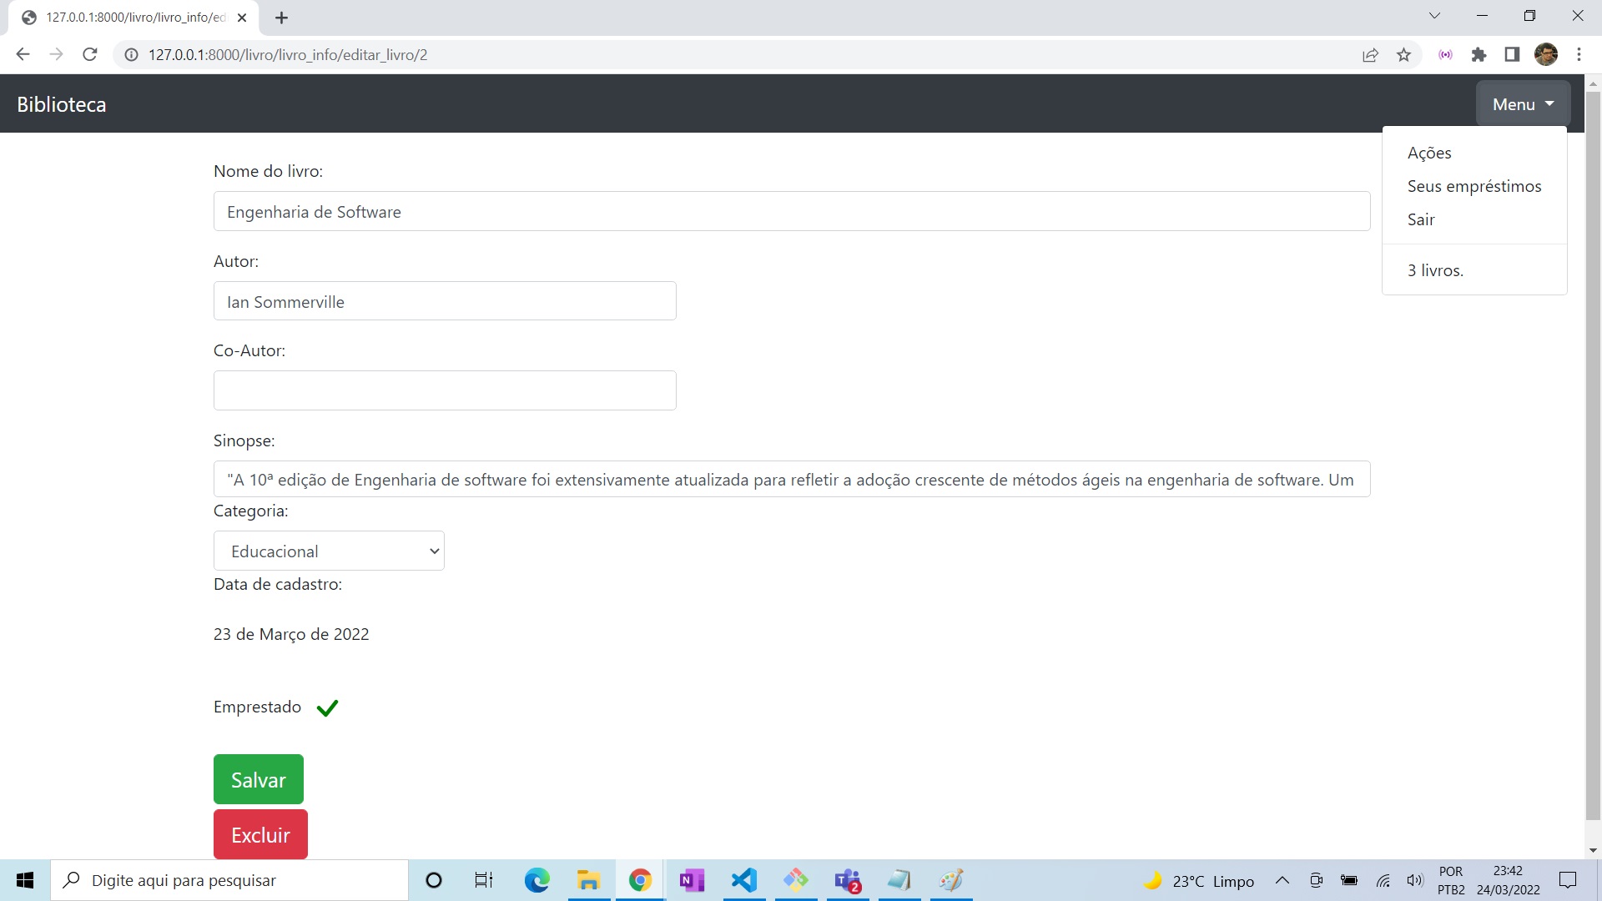Open the Chrome share icon
Screen dimensions: 1602x901
1371,54
